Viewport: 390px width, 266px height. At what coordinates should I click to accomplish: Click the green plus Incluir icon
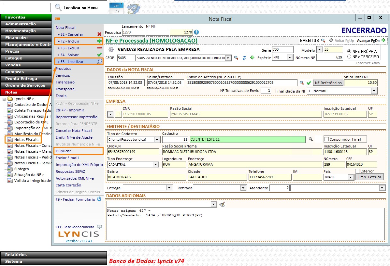coord(99,41)
